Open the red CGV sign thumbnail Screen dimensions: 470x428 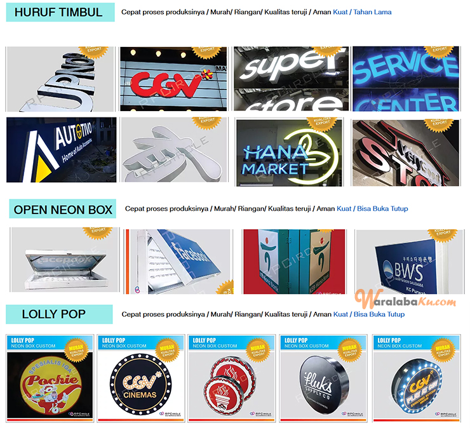click(173, 79)
